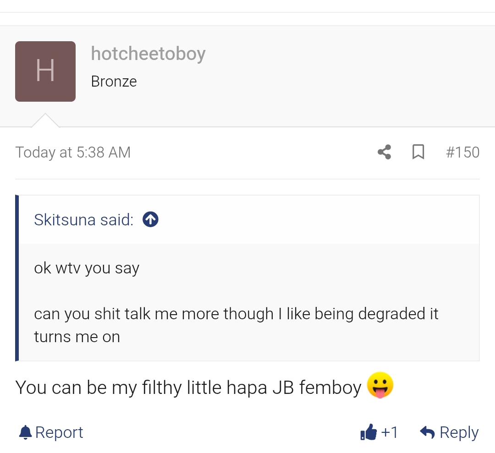Image resolution: width=495 pixels, height=453 pixels.
Task: Click the 'Today at 5:38 AM' timestamp
Action: (73, 152)
